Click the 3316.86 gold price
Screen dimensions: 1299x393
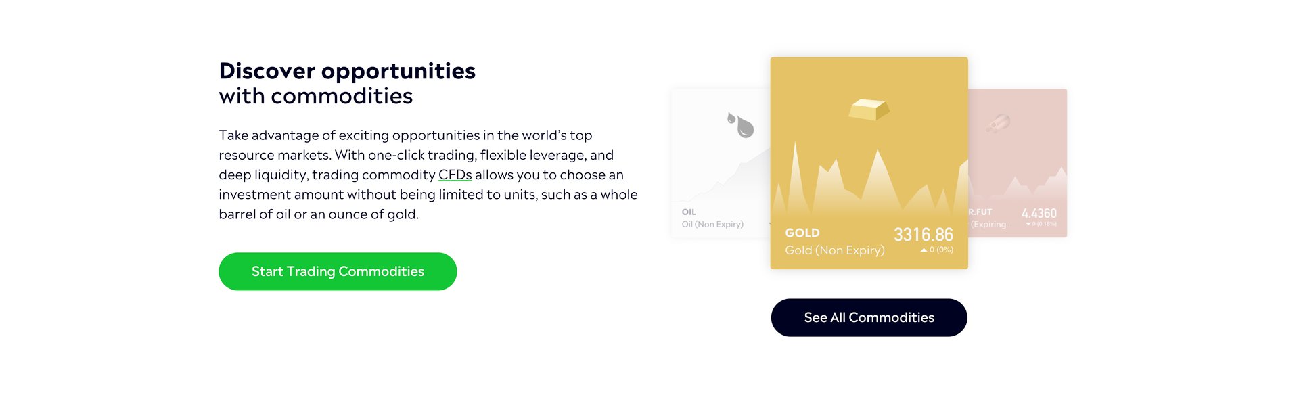coord(924,235)
